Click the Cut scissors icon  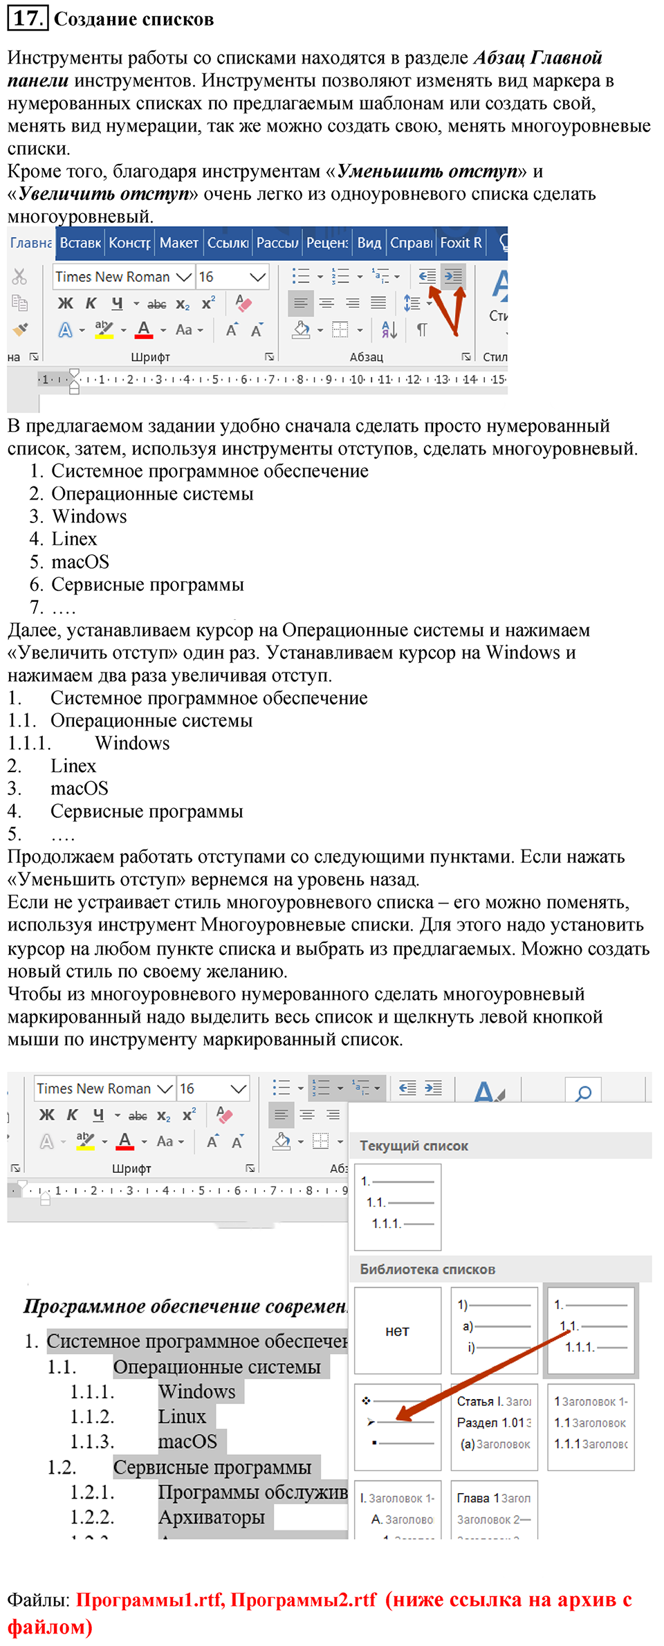(x=19, y=277)
